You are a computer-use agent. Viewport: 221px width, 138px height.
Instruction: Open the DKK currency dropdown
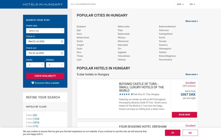coord(180,4)
